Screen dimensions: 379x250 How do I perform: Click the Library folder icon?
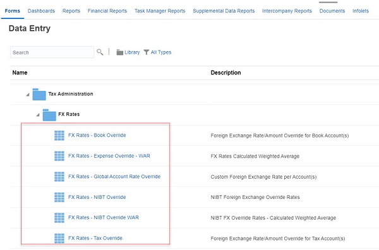(119, 52)
